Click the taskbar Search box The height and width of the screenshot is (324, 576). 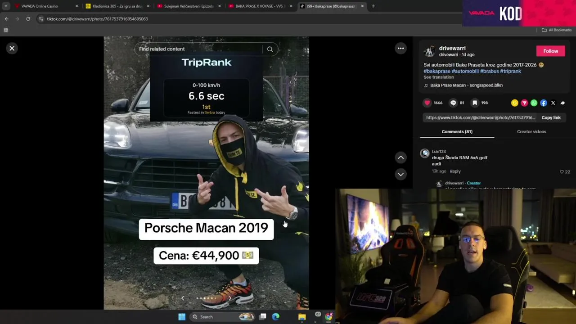coord(223,317)
